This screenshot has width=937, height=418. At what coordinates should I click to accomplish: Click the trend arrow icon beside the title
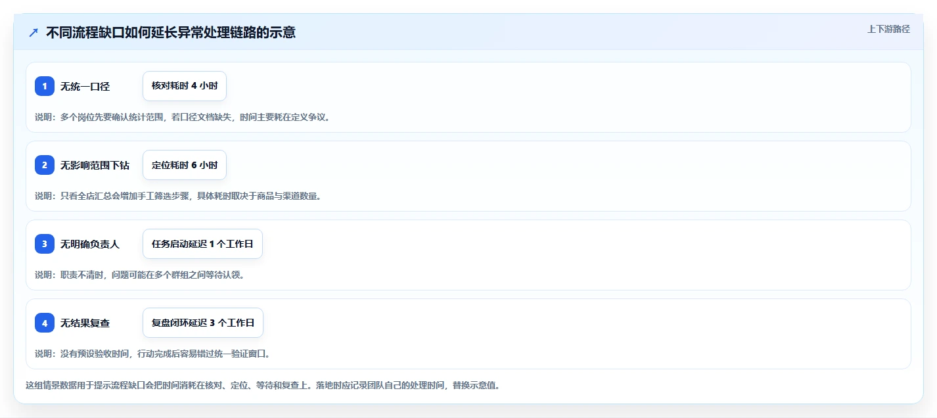pyautogui.click(x=34, y=33)
